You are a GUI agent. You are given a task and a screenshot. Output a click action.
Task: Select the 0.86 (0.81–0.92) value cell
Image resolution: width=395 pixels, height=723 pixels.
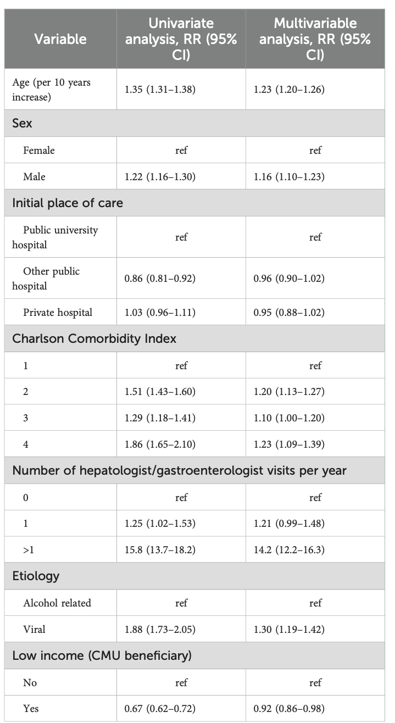156,279
